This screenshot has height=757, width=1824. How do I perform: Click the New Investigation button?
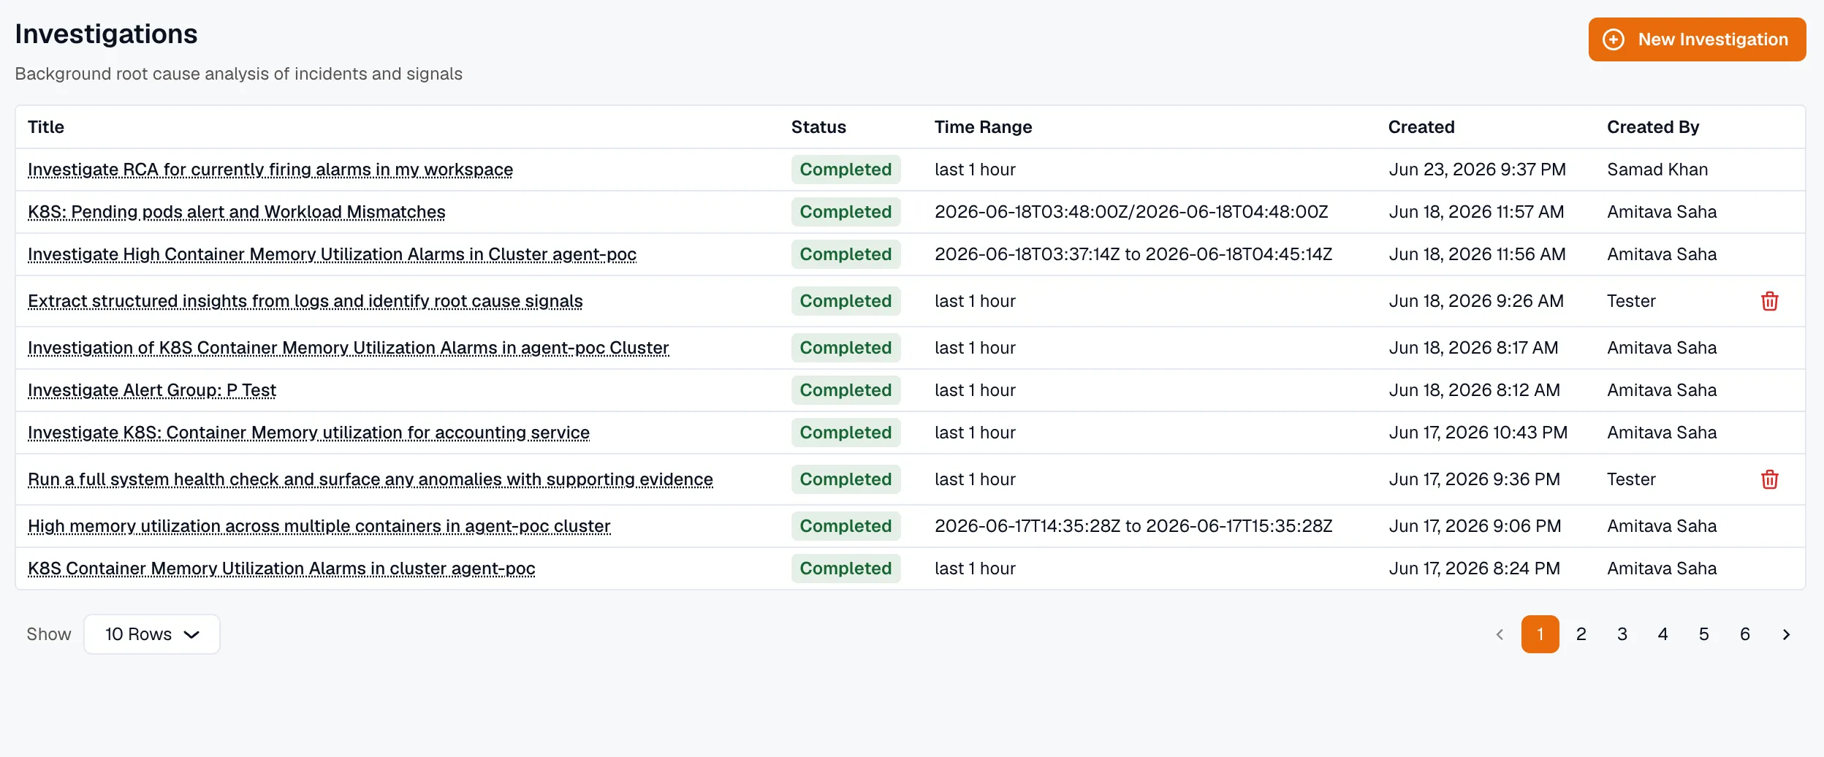tap(1697, 39)
